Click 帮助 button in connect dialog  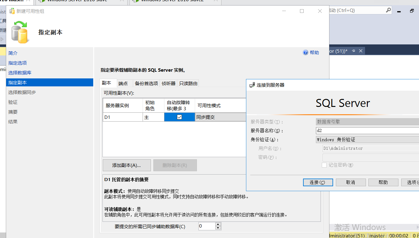coord(383,182)
